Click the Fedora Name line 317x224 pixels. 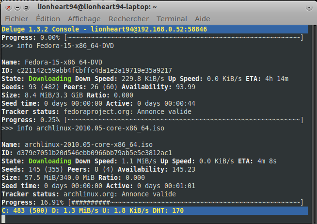click(52, 62)
